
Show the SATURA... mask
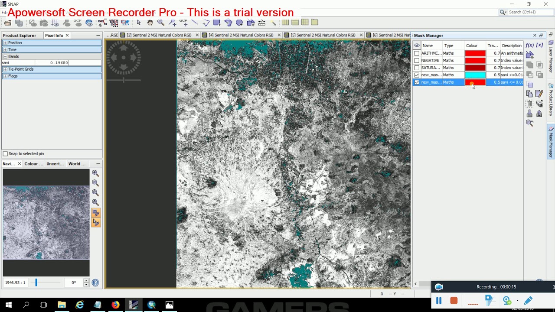coord(417,68)
